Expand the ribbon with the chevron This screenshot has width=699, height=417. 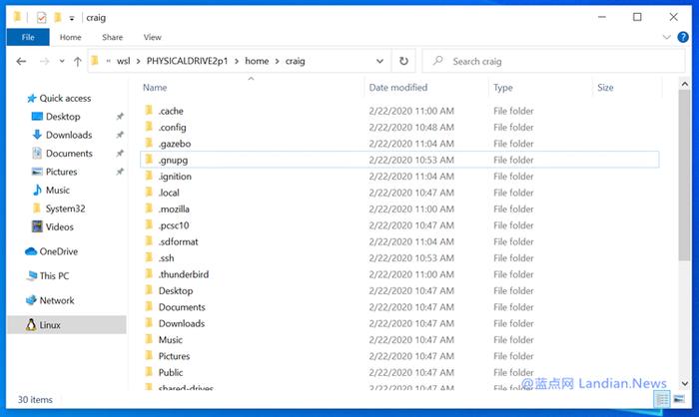tap(666, 37)
